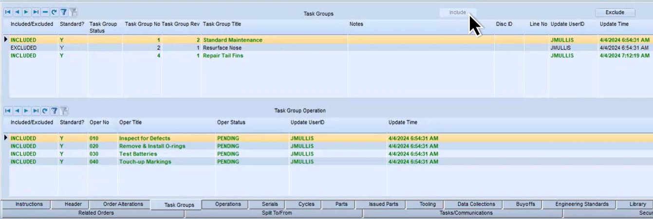Click the Task Group Title column header
Image resolution: width=653 pixels, height=219 pixels.
[222, 24]
